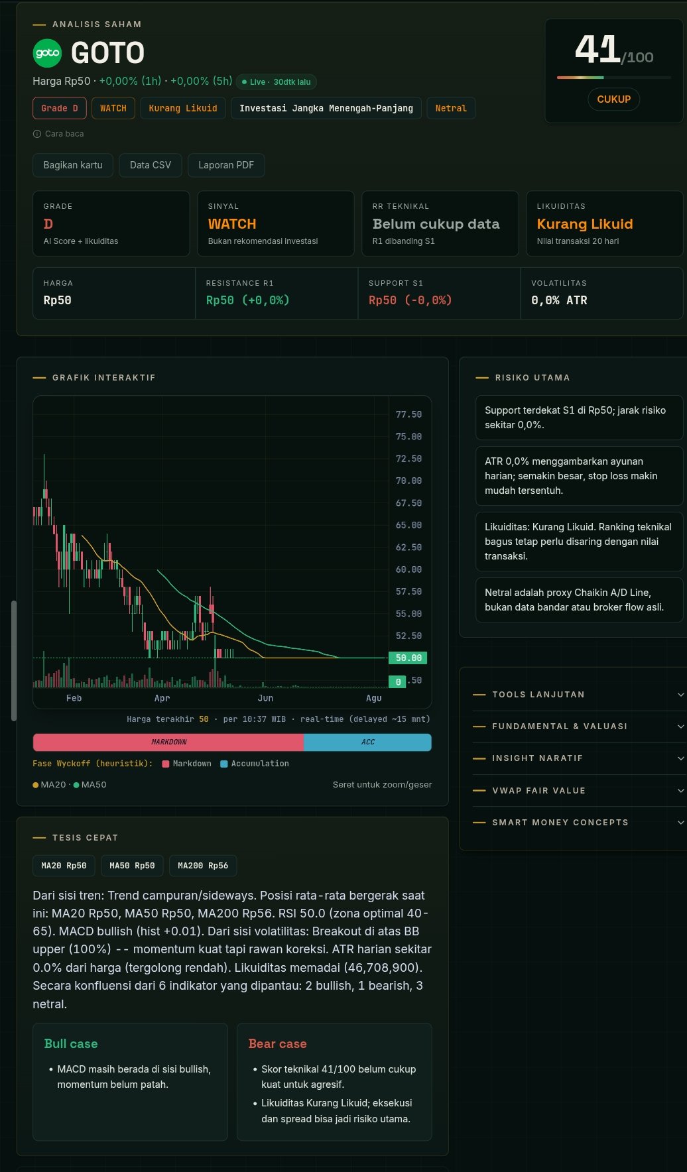
Task: Click the 77.50 price axis label
Action: [408, 414]
